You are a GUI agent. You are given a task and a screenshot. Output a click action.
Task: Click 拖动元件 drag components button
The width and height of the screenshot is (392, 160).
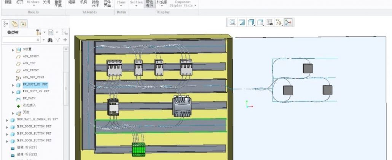tap(95, 4)
